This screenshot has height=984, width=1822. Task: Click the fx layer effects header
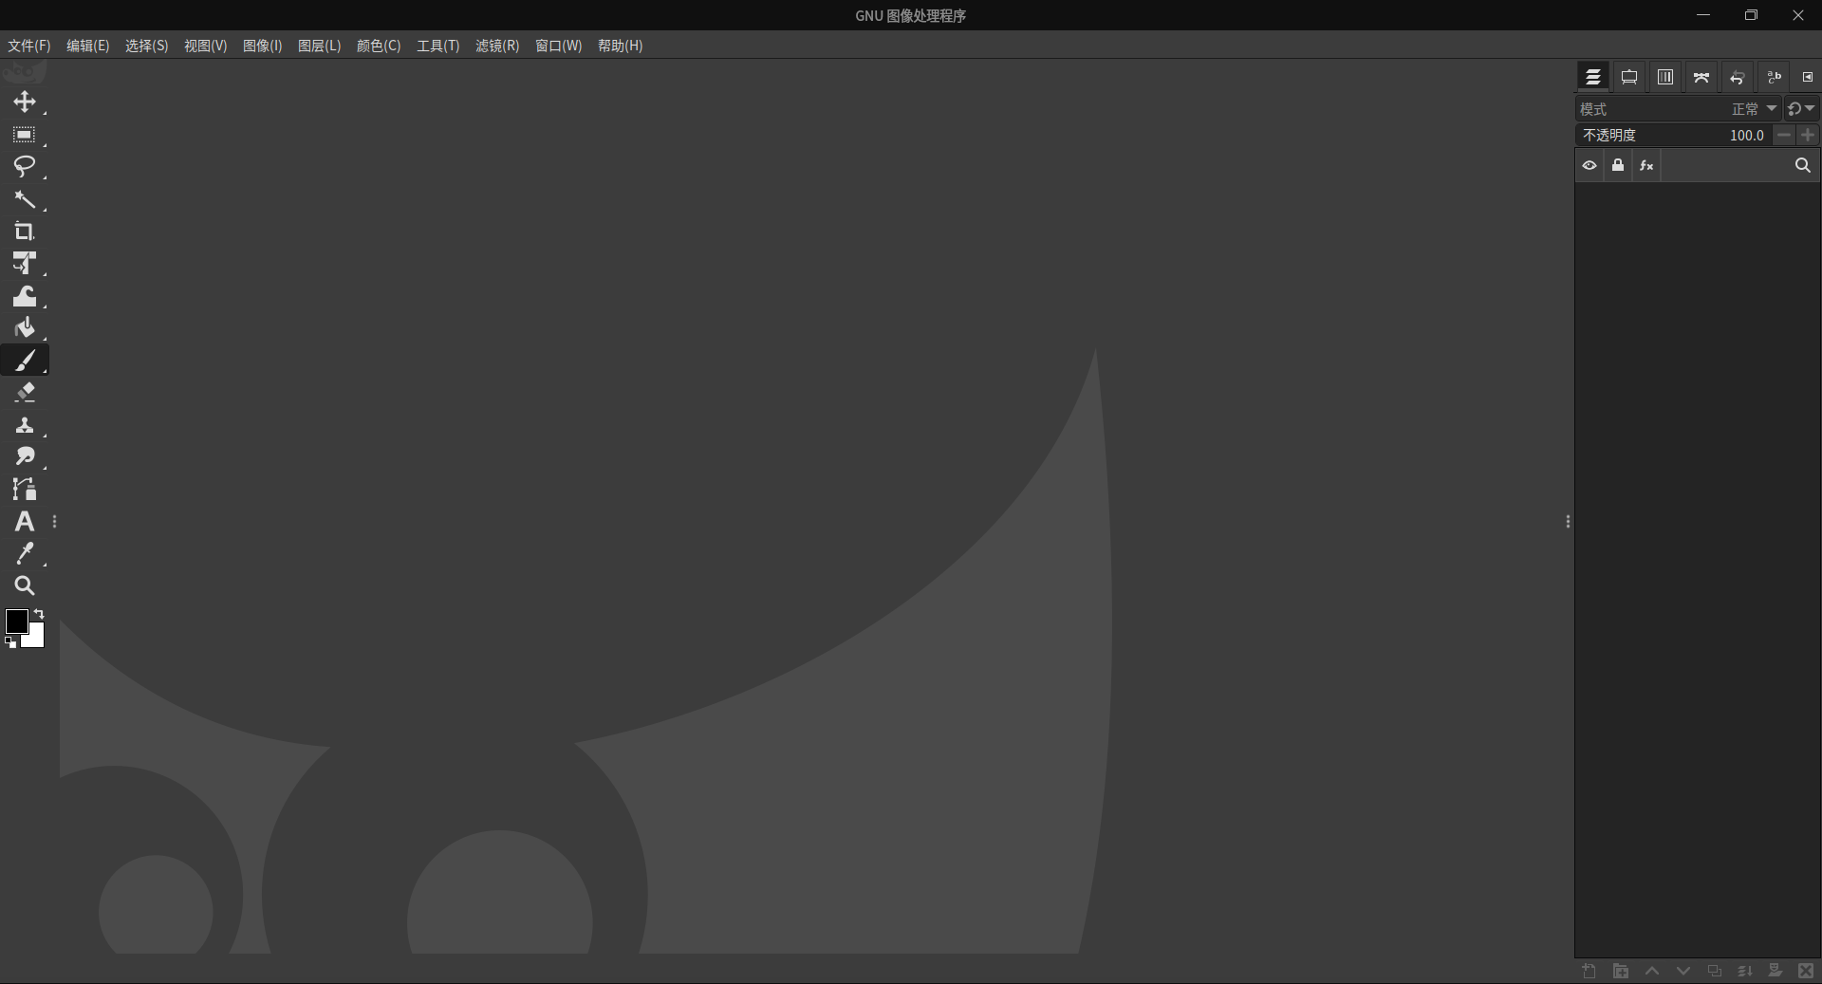pyautogui.click(x=1646, y=165)
